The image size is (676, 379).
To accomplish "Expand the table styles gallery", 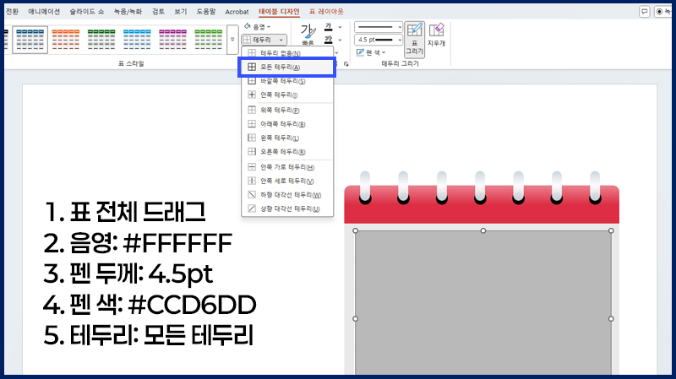I will coord(232,40).
